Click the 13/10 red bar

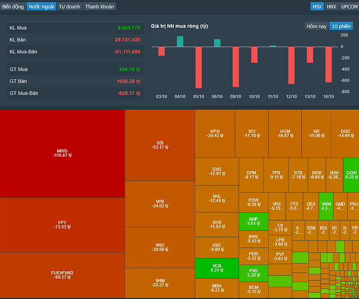pos(310,55)
